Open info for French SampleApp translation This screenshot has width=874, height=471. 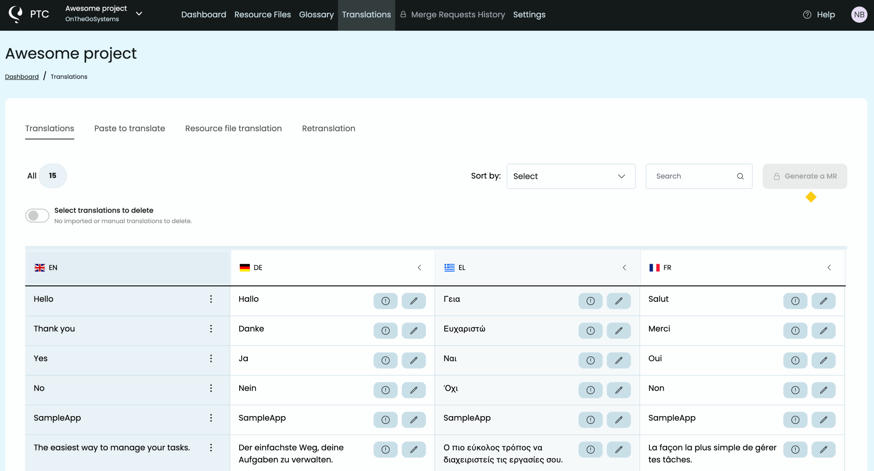tap(795, 419)
